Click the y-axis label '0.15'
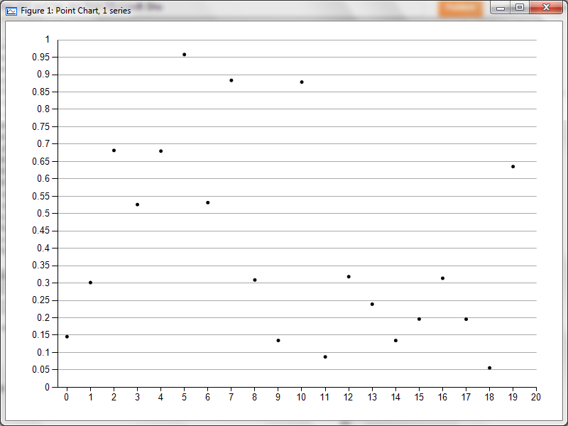 [x=40, y=334]
